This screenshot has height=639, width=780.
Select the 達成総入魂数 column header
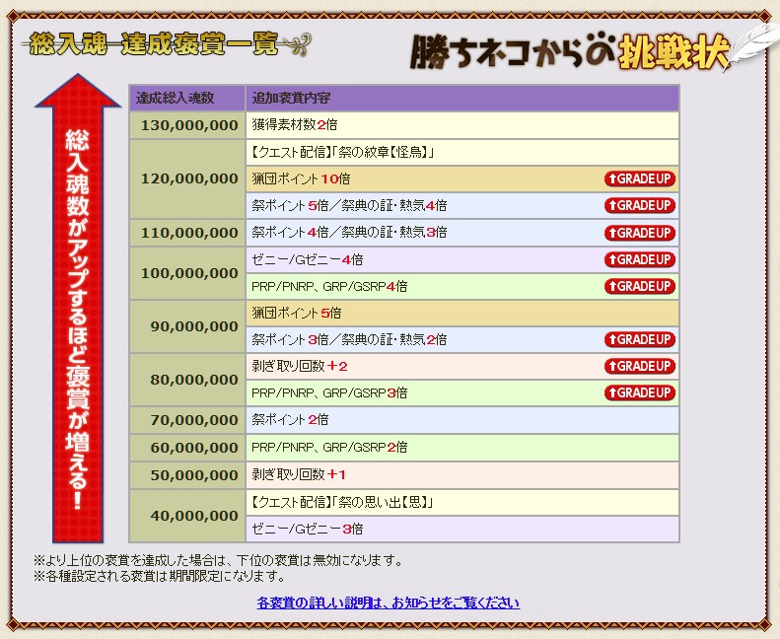[x=187, y=98]
